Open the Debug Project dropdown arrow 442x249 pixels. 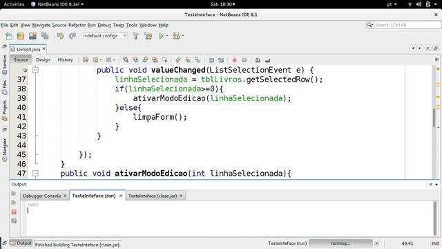[183, 36]
